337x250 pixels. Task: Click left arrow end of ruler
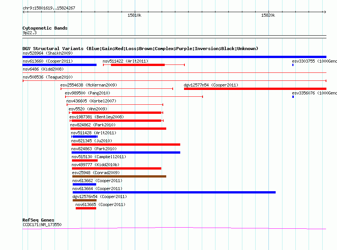pyautogui.click(x=24, y=12)
